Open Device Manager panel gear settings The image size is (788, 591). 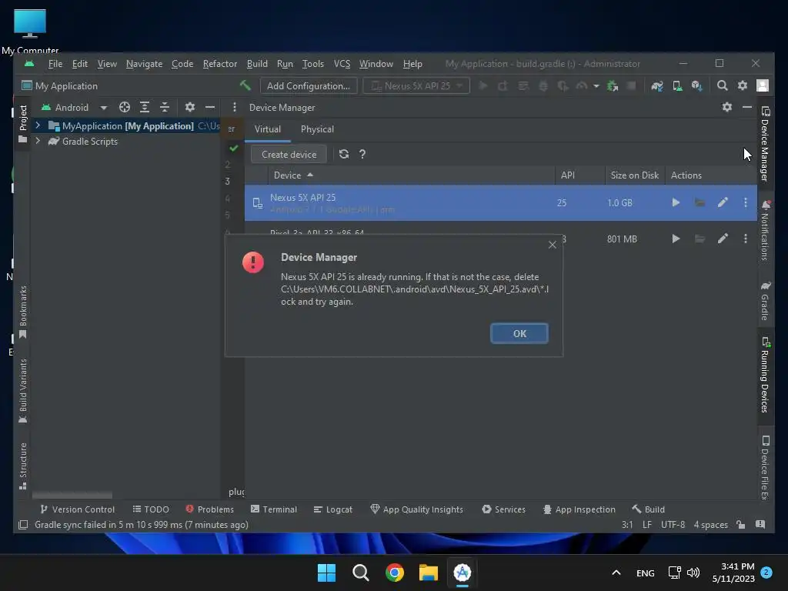pos(726,107)
